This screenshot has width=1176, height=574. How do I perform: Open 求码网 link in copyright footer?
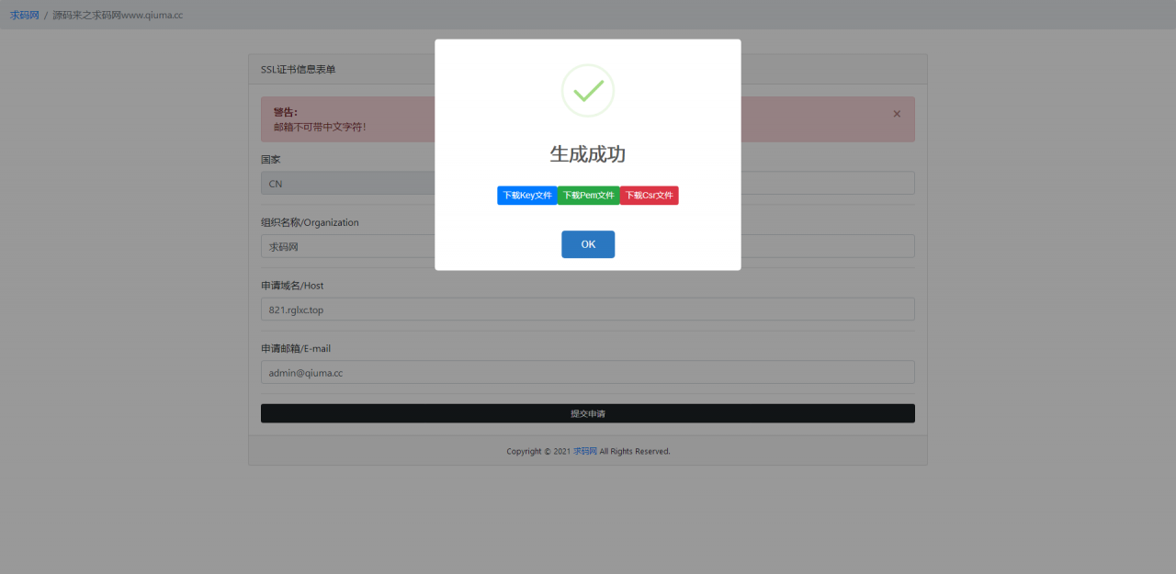(x=585, y=451)
